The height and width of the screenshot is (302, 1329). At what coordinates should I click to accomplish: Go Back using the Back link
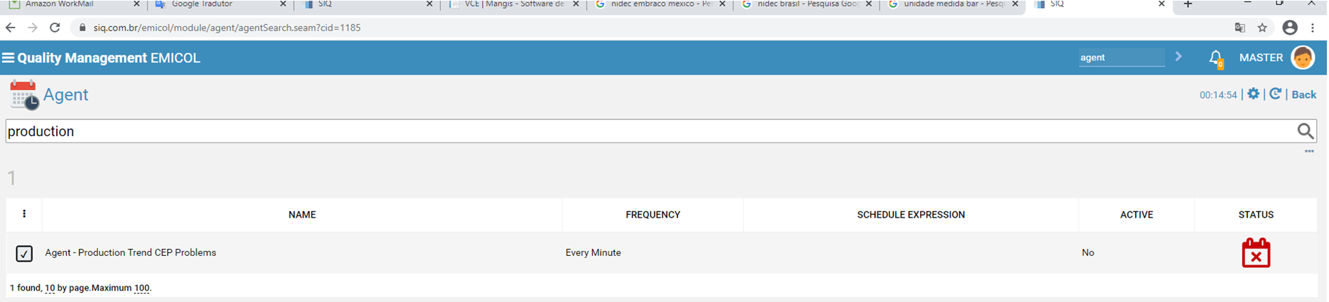pos(1303,95)
